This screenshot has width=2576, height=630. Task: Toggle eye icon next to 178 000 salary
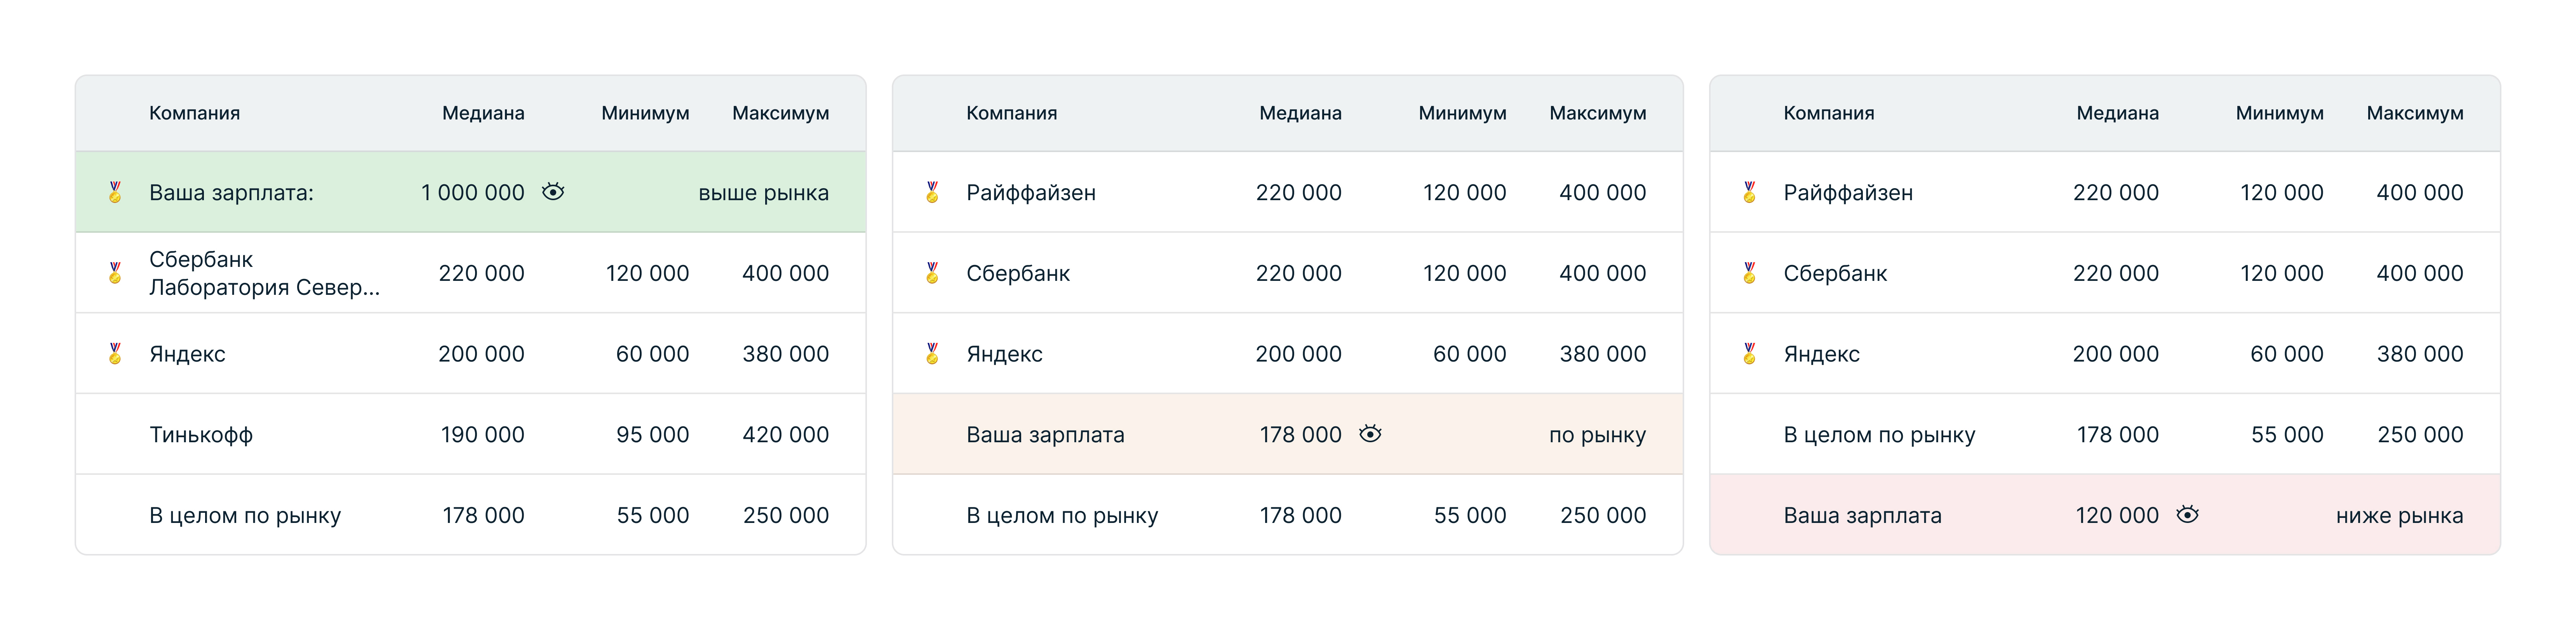[x=1370, y=433]
